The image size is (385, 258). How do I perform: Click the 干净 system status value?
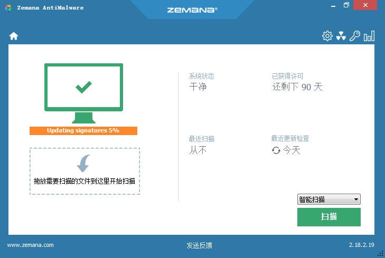pyautogui.click(x=198, y=87)
